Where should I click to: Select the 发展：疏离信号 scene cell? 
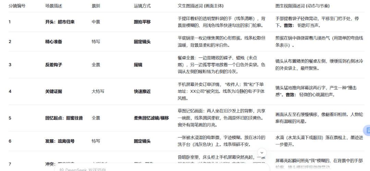[x=60, y=141]
